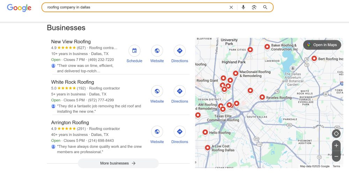The height and width of the screenshot is (173, 349).
Task: Zoom in on the map
Action: coord(336,146)
